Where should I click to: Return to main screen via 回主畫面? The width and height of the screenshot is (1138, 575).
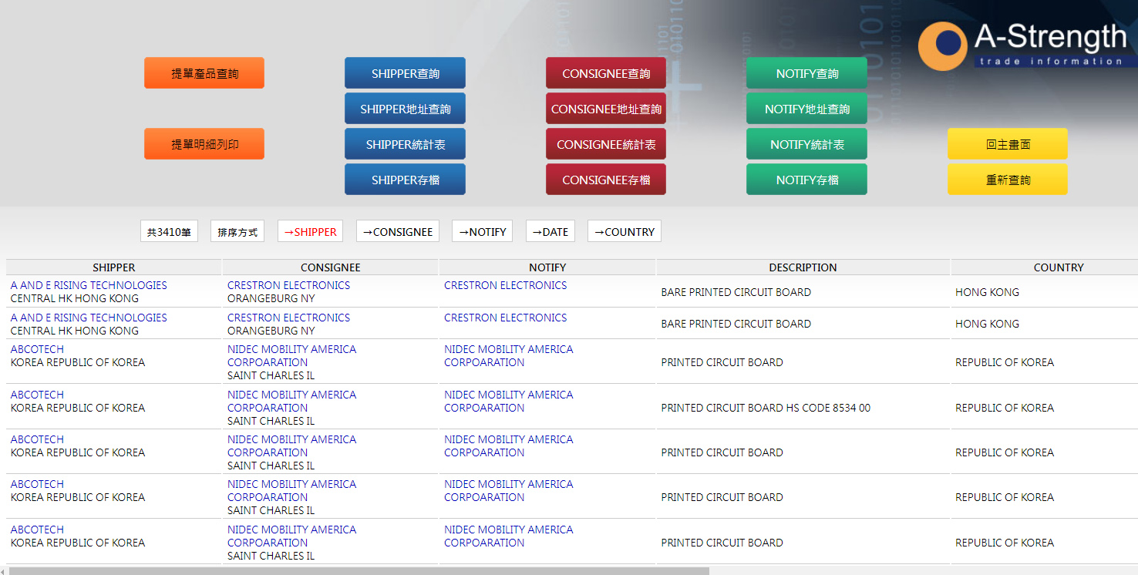pyautogui.click(x=1008, y=144)
